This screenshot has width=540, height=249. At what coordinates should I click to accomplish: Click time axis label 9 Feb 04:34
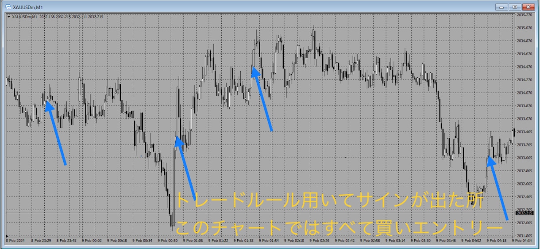(522, 241)
